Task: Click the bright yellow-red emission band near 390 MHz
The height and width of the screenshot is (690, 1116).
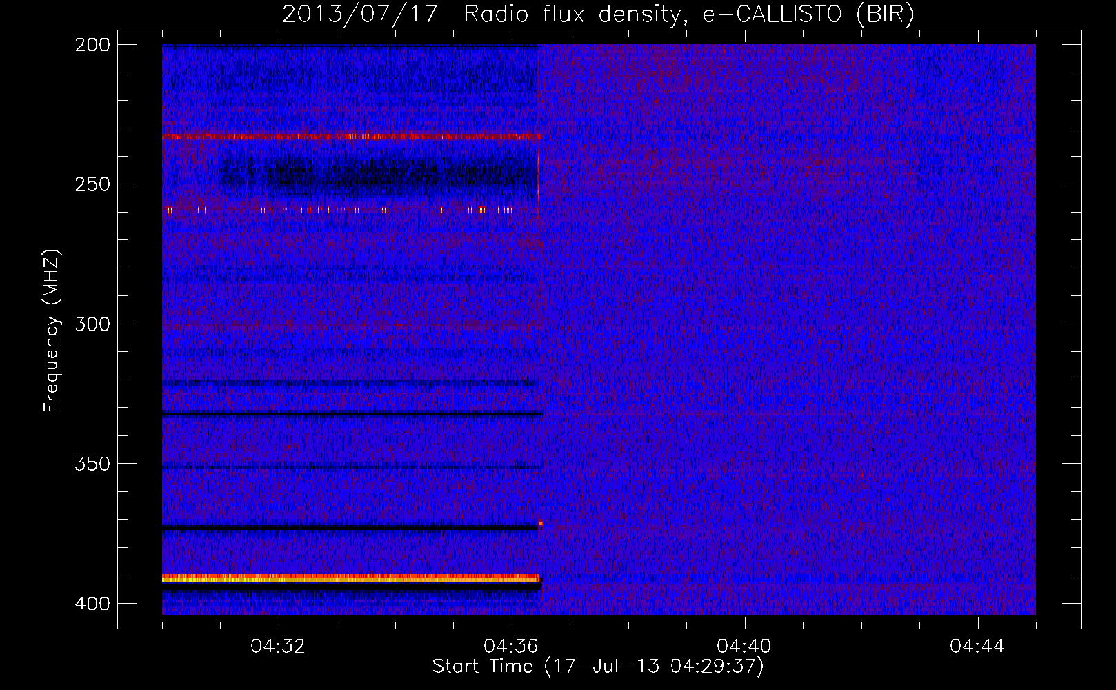Action: coord(351,578)
